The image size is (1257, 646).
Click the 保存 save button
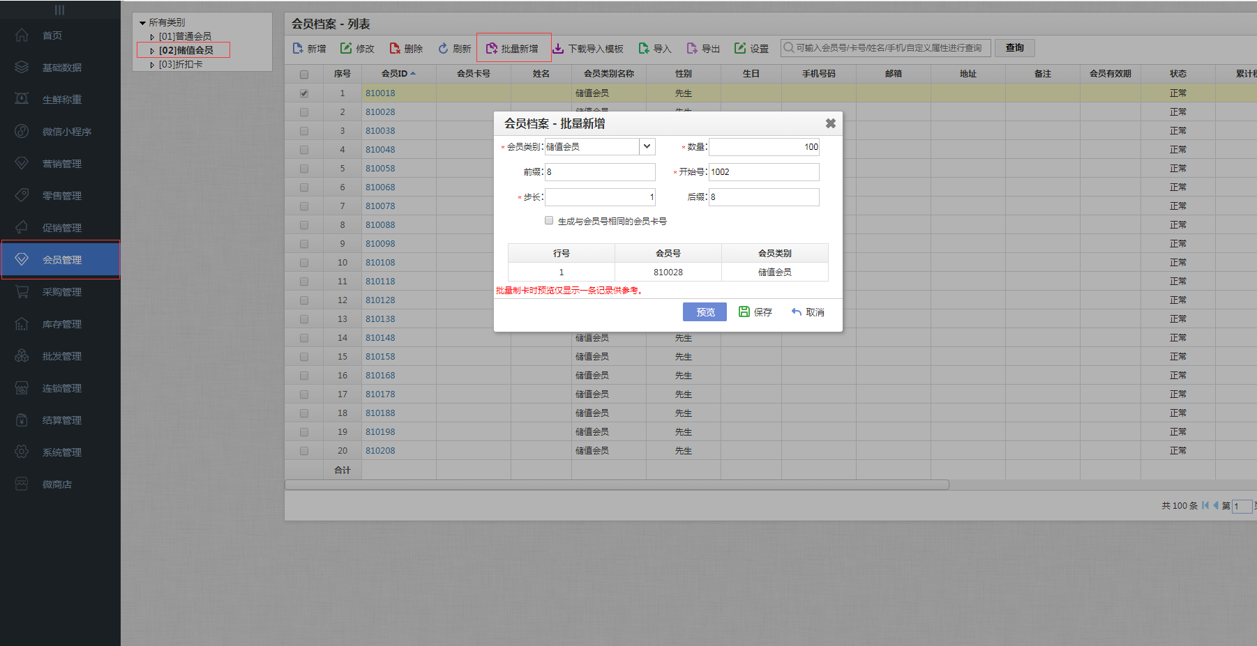tap(755, 312)
